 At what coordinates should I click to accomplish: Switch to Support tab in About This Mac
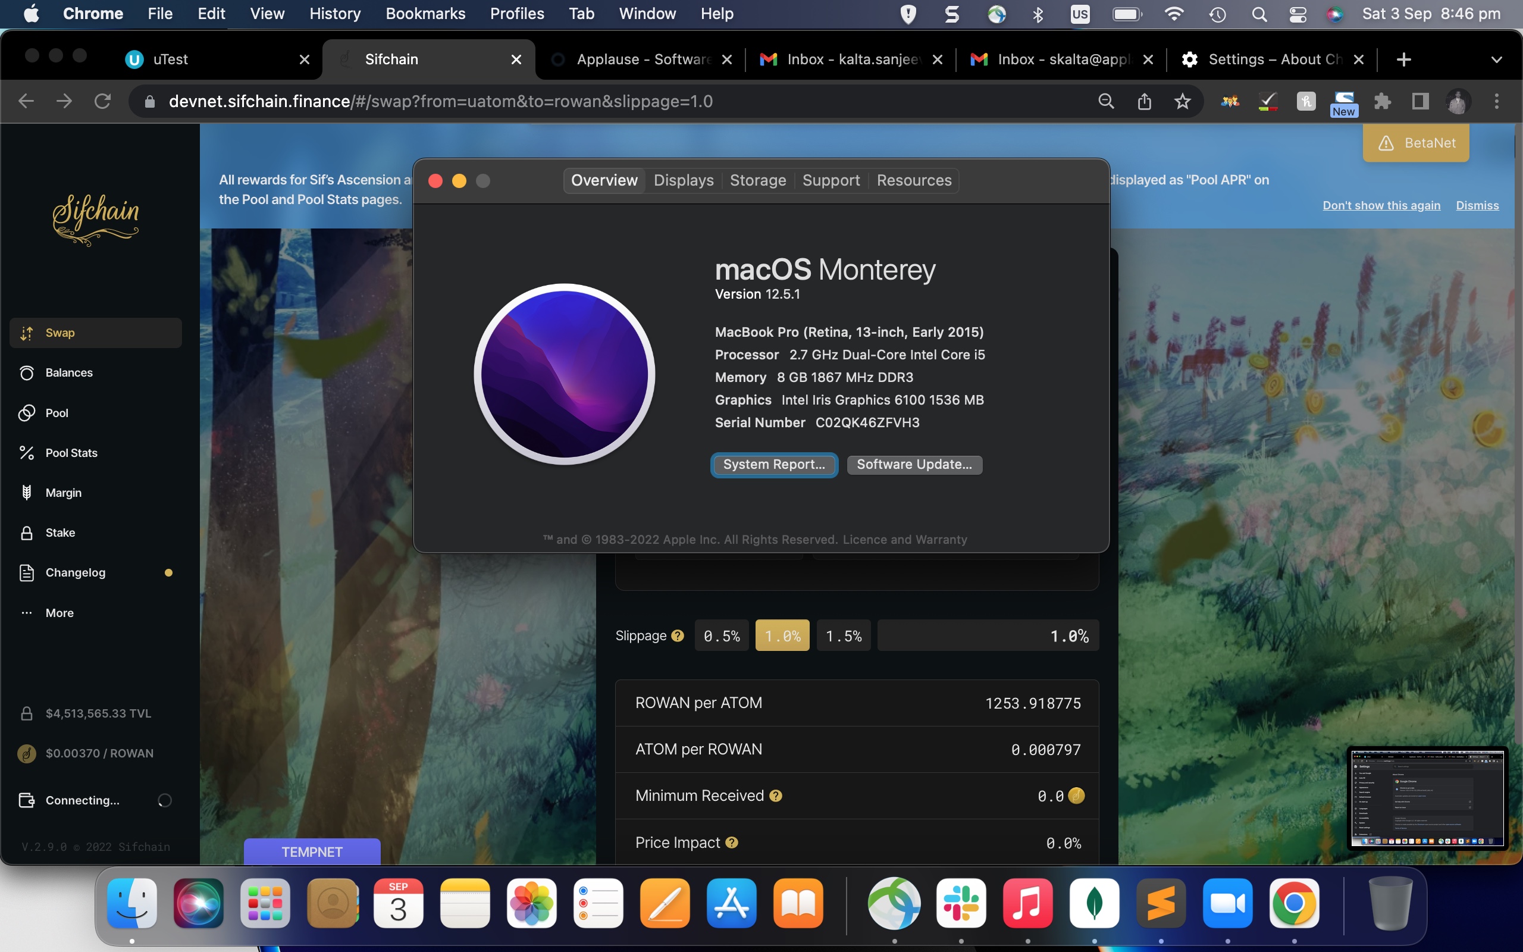(831, 180)
